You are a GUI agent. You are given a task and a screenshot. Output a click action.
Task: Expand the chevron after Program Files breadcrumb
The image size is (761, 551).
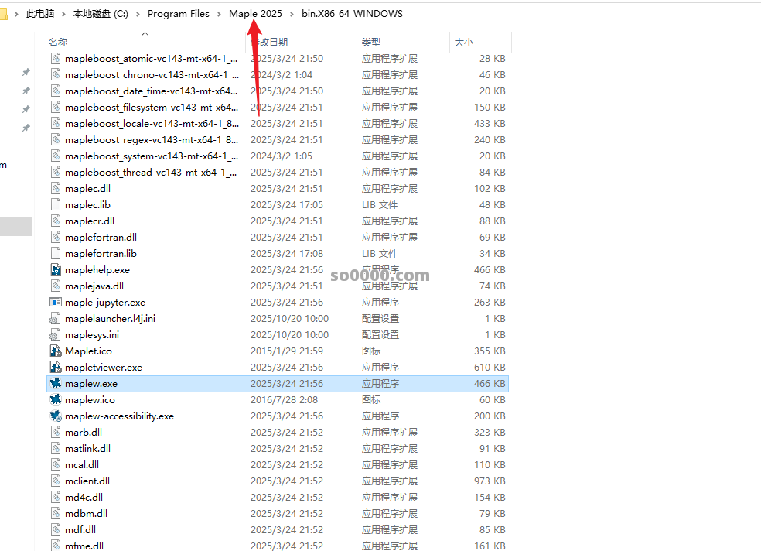tap(219, 14)
